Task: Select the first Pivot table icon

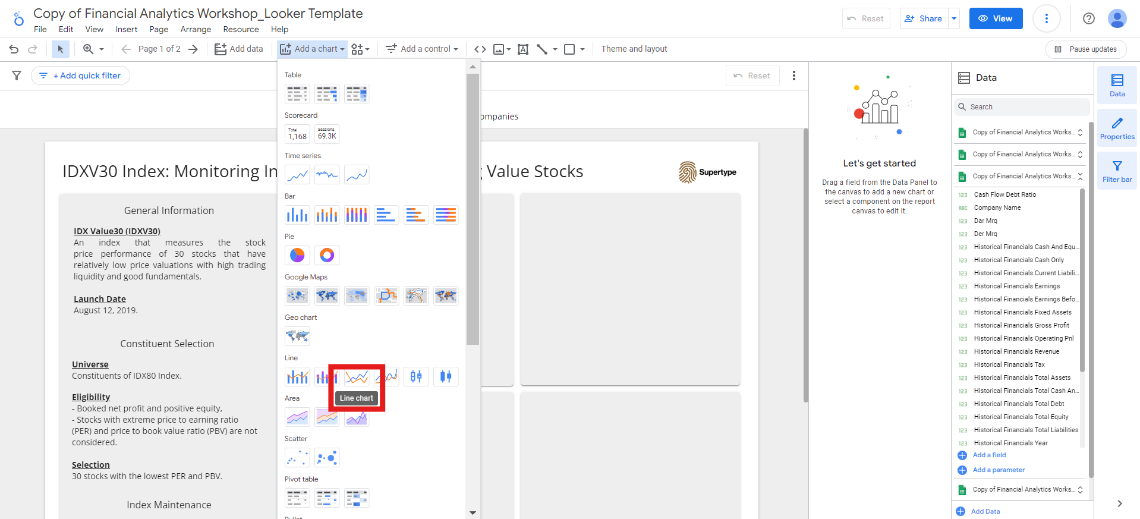Action: (x=297, y=498)
